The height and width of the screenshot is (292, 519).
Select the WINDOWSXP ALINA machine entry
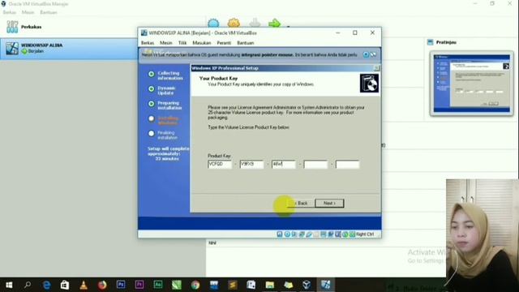click(69, 49)
